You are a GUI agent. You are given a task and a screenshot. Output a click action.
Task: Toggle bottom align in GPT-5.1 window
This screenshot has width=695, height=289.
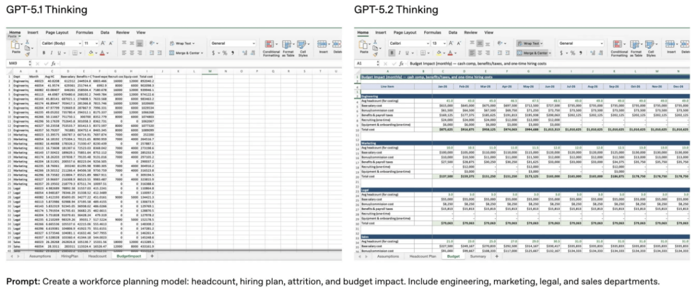pyautogui.click(x=140, y=43)
